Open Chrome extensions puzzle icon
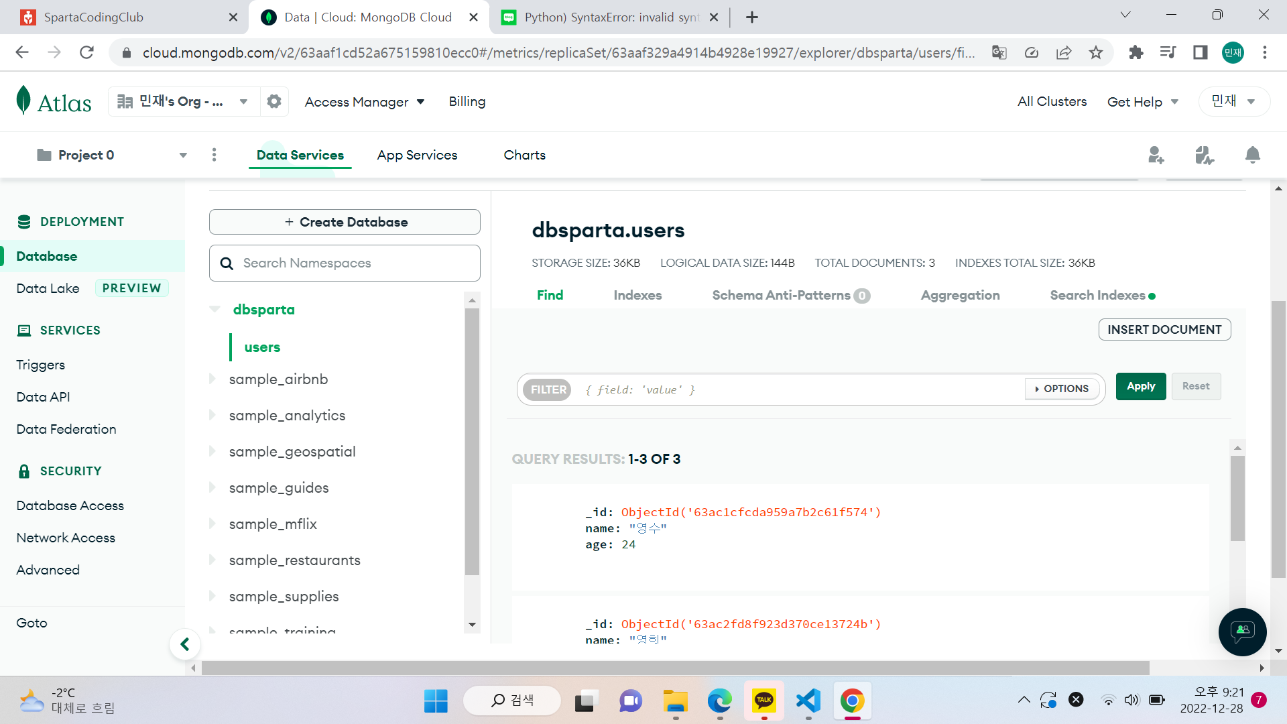The width and height of the screenshot is (1287, 724). click(1136, 52)
